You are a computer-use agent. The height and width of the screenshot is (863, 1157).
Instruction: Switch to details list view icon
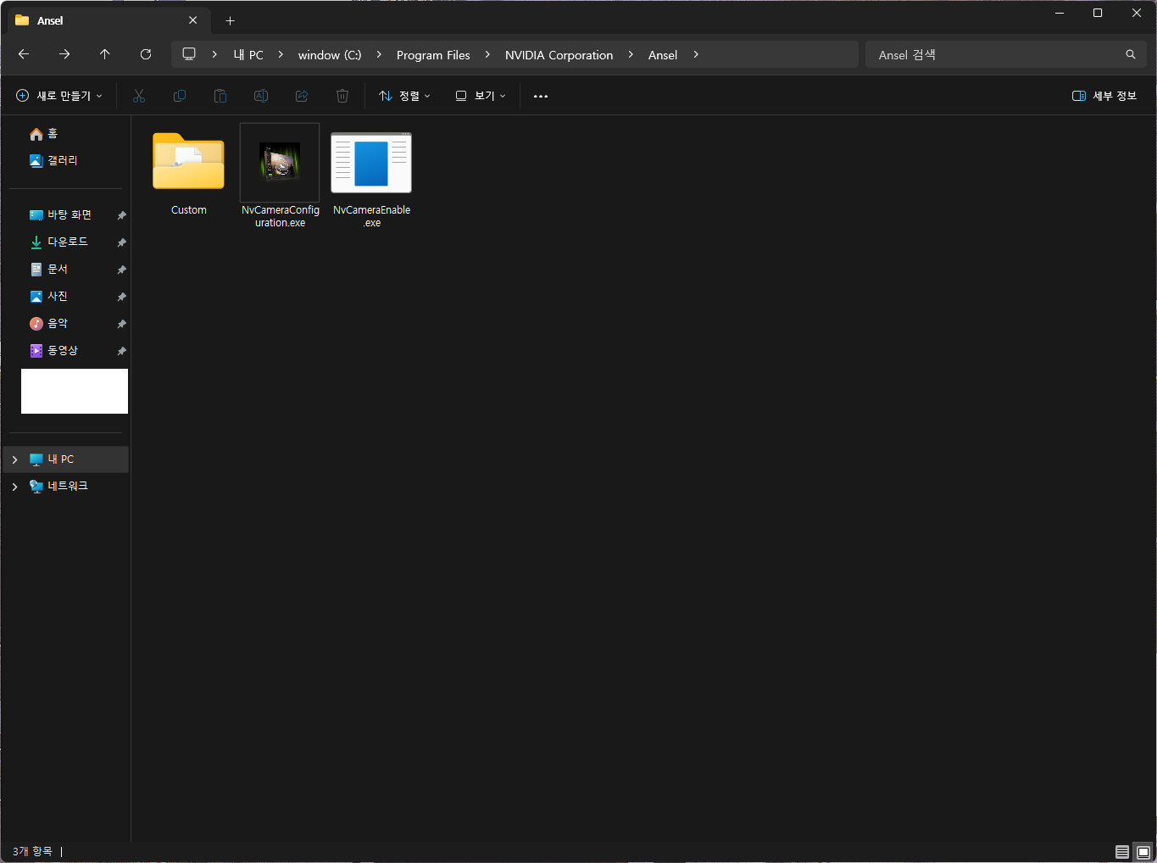(x=1122, y=852)
